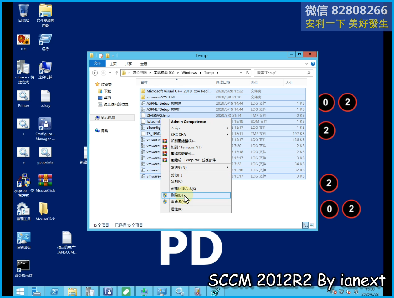Choose 删除(D) from the context menu
The image size is (394, 298).
(x=196, y=195)
